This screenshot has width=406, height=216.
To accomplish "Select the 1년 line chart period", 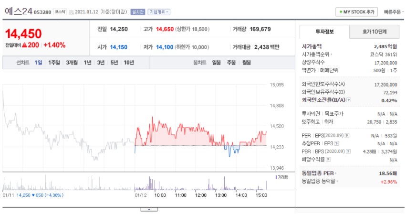I will [x=87, y=63].
